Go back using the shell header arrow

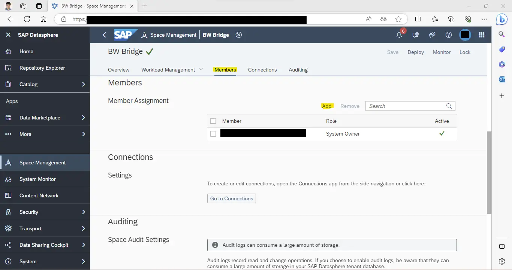click(104, 35)
